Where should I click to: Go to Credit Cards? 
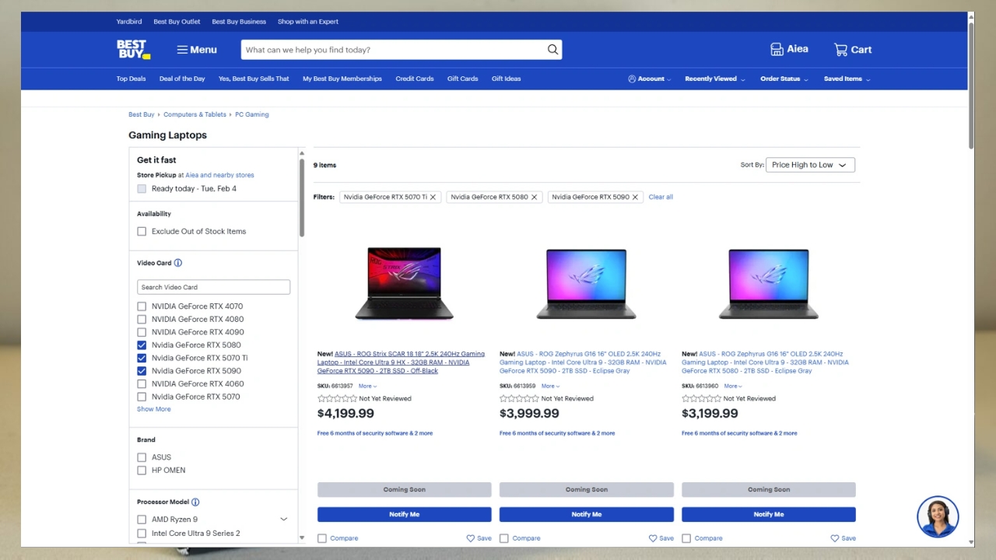(415, 79)
